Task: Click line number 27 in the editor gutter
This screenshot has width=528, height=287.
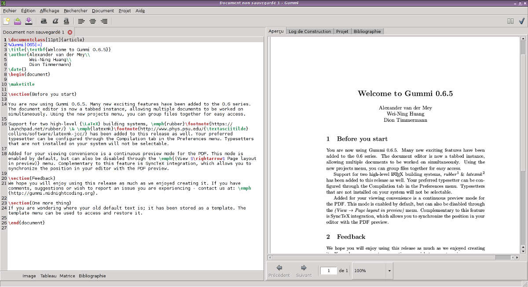Action: tap(4, 227)
